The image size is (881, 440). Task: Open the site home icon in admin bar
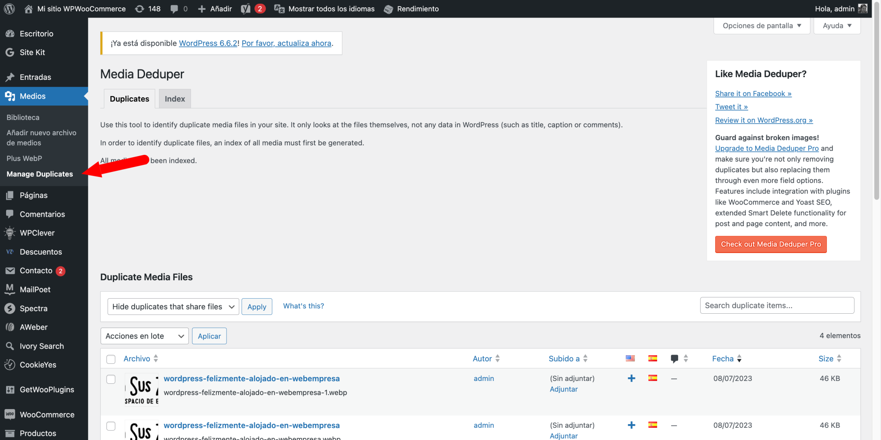point(29,9)
